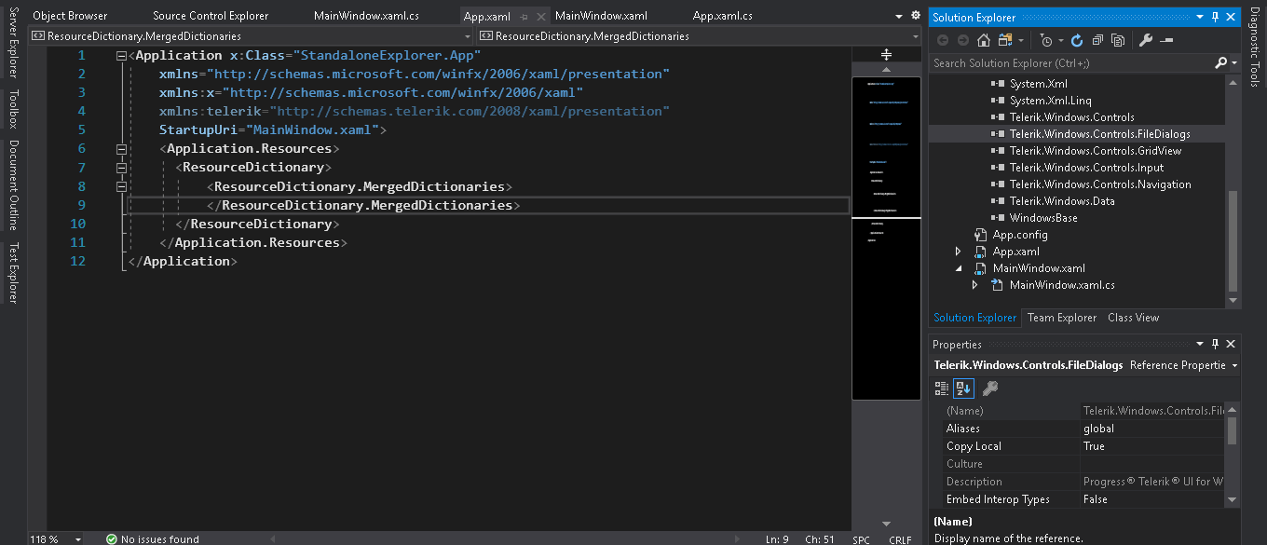Screen dimensions: 1267x545
Task: Toggle Categorized view in Properties panel
Action: [942, 388]
